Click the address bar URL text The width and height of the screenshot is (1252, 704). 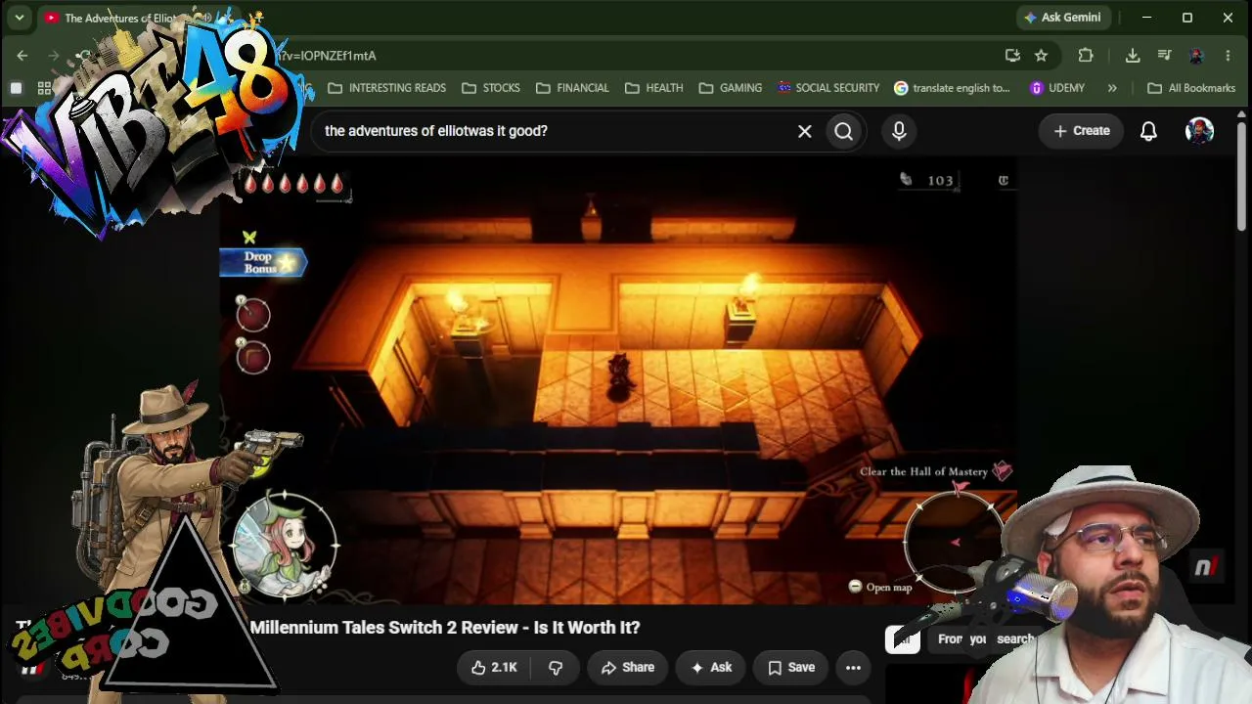[329, 56]
